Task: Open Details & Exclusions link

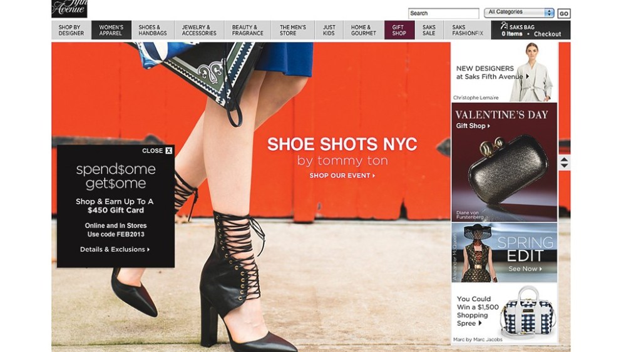Action: [x=115, y=249]
